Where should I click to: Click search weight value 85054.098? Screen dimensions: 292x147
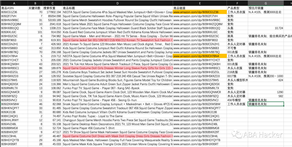52,16
